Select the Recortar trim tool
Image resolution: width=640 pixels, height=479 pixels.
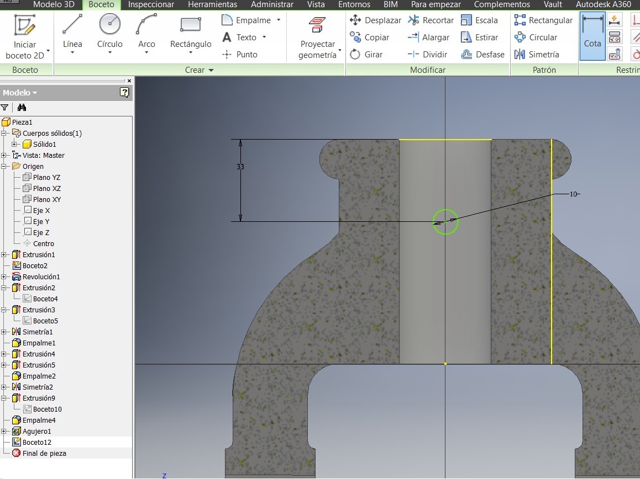pyautogui.click(x=431, y=20)
